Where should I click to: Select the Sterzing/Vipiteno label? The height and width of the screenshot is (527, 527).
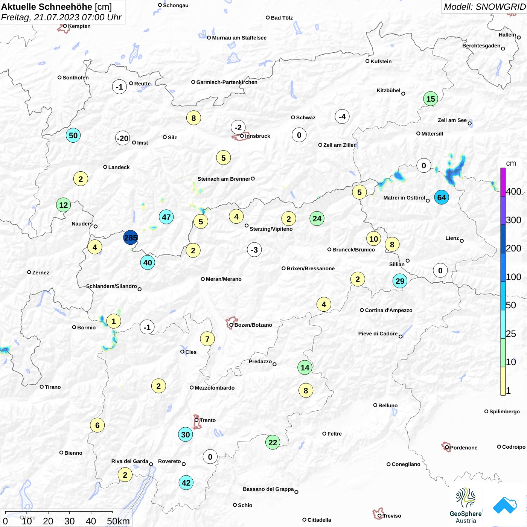tap(271, 229)
